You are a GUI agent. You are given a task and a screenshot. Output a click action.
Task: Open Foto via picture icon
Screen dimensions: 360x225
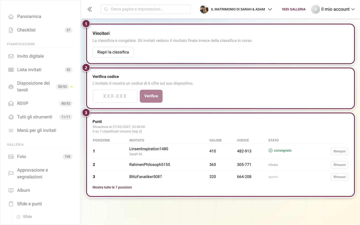click(x=11, y=157)
